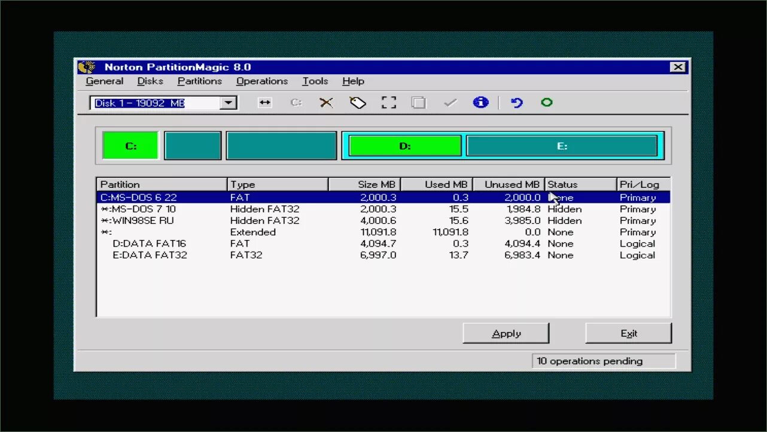
Task: Click the Delete partition X icon
Action: click(x=326, y=103)
